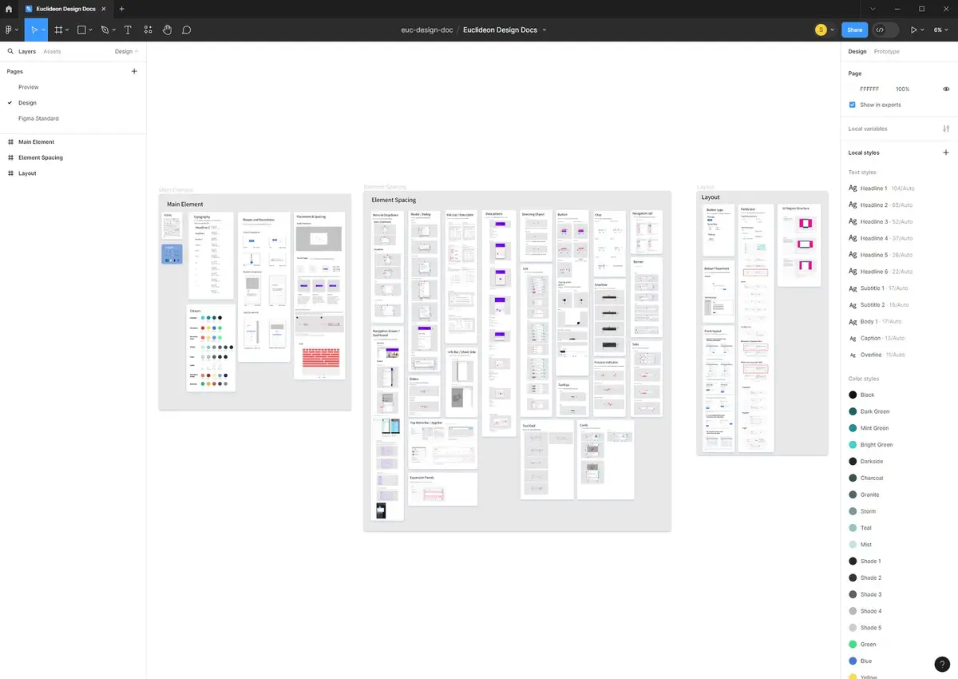Click the Mint Green color style swatch
The height and width of the screenshot is (679, 958).
pos(853,428)
